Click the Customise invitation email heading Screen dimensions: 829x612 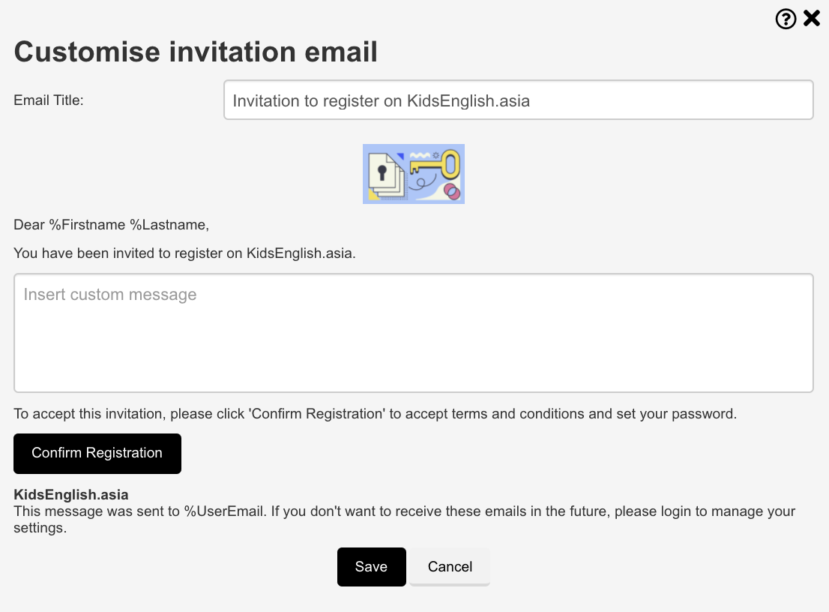(x=196, y=52)
